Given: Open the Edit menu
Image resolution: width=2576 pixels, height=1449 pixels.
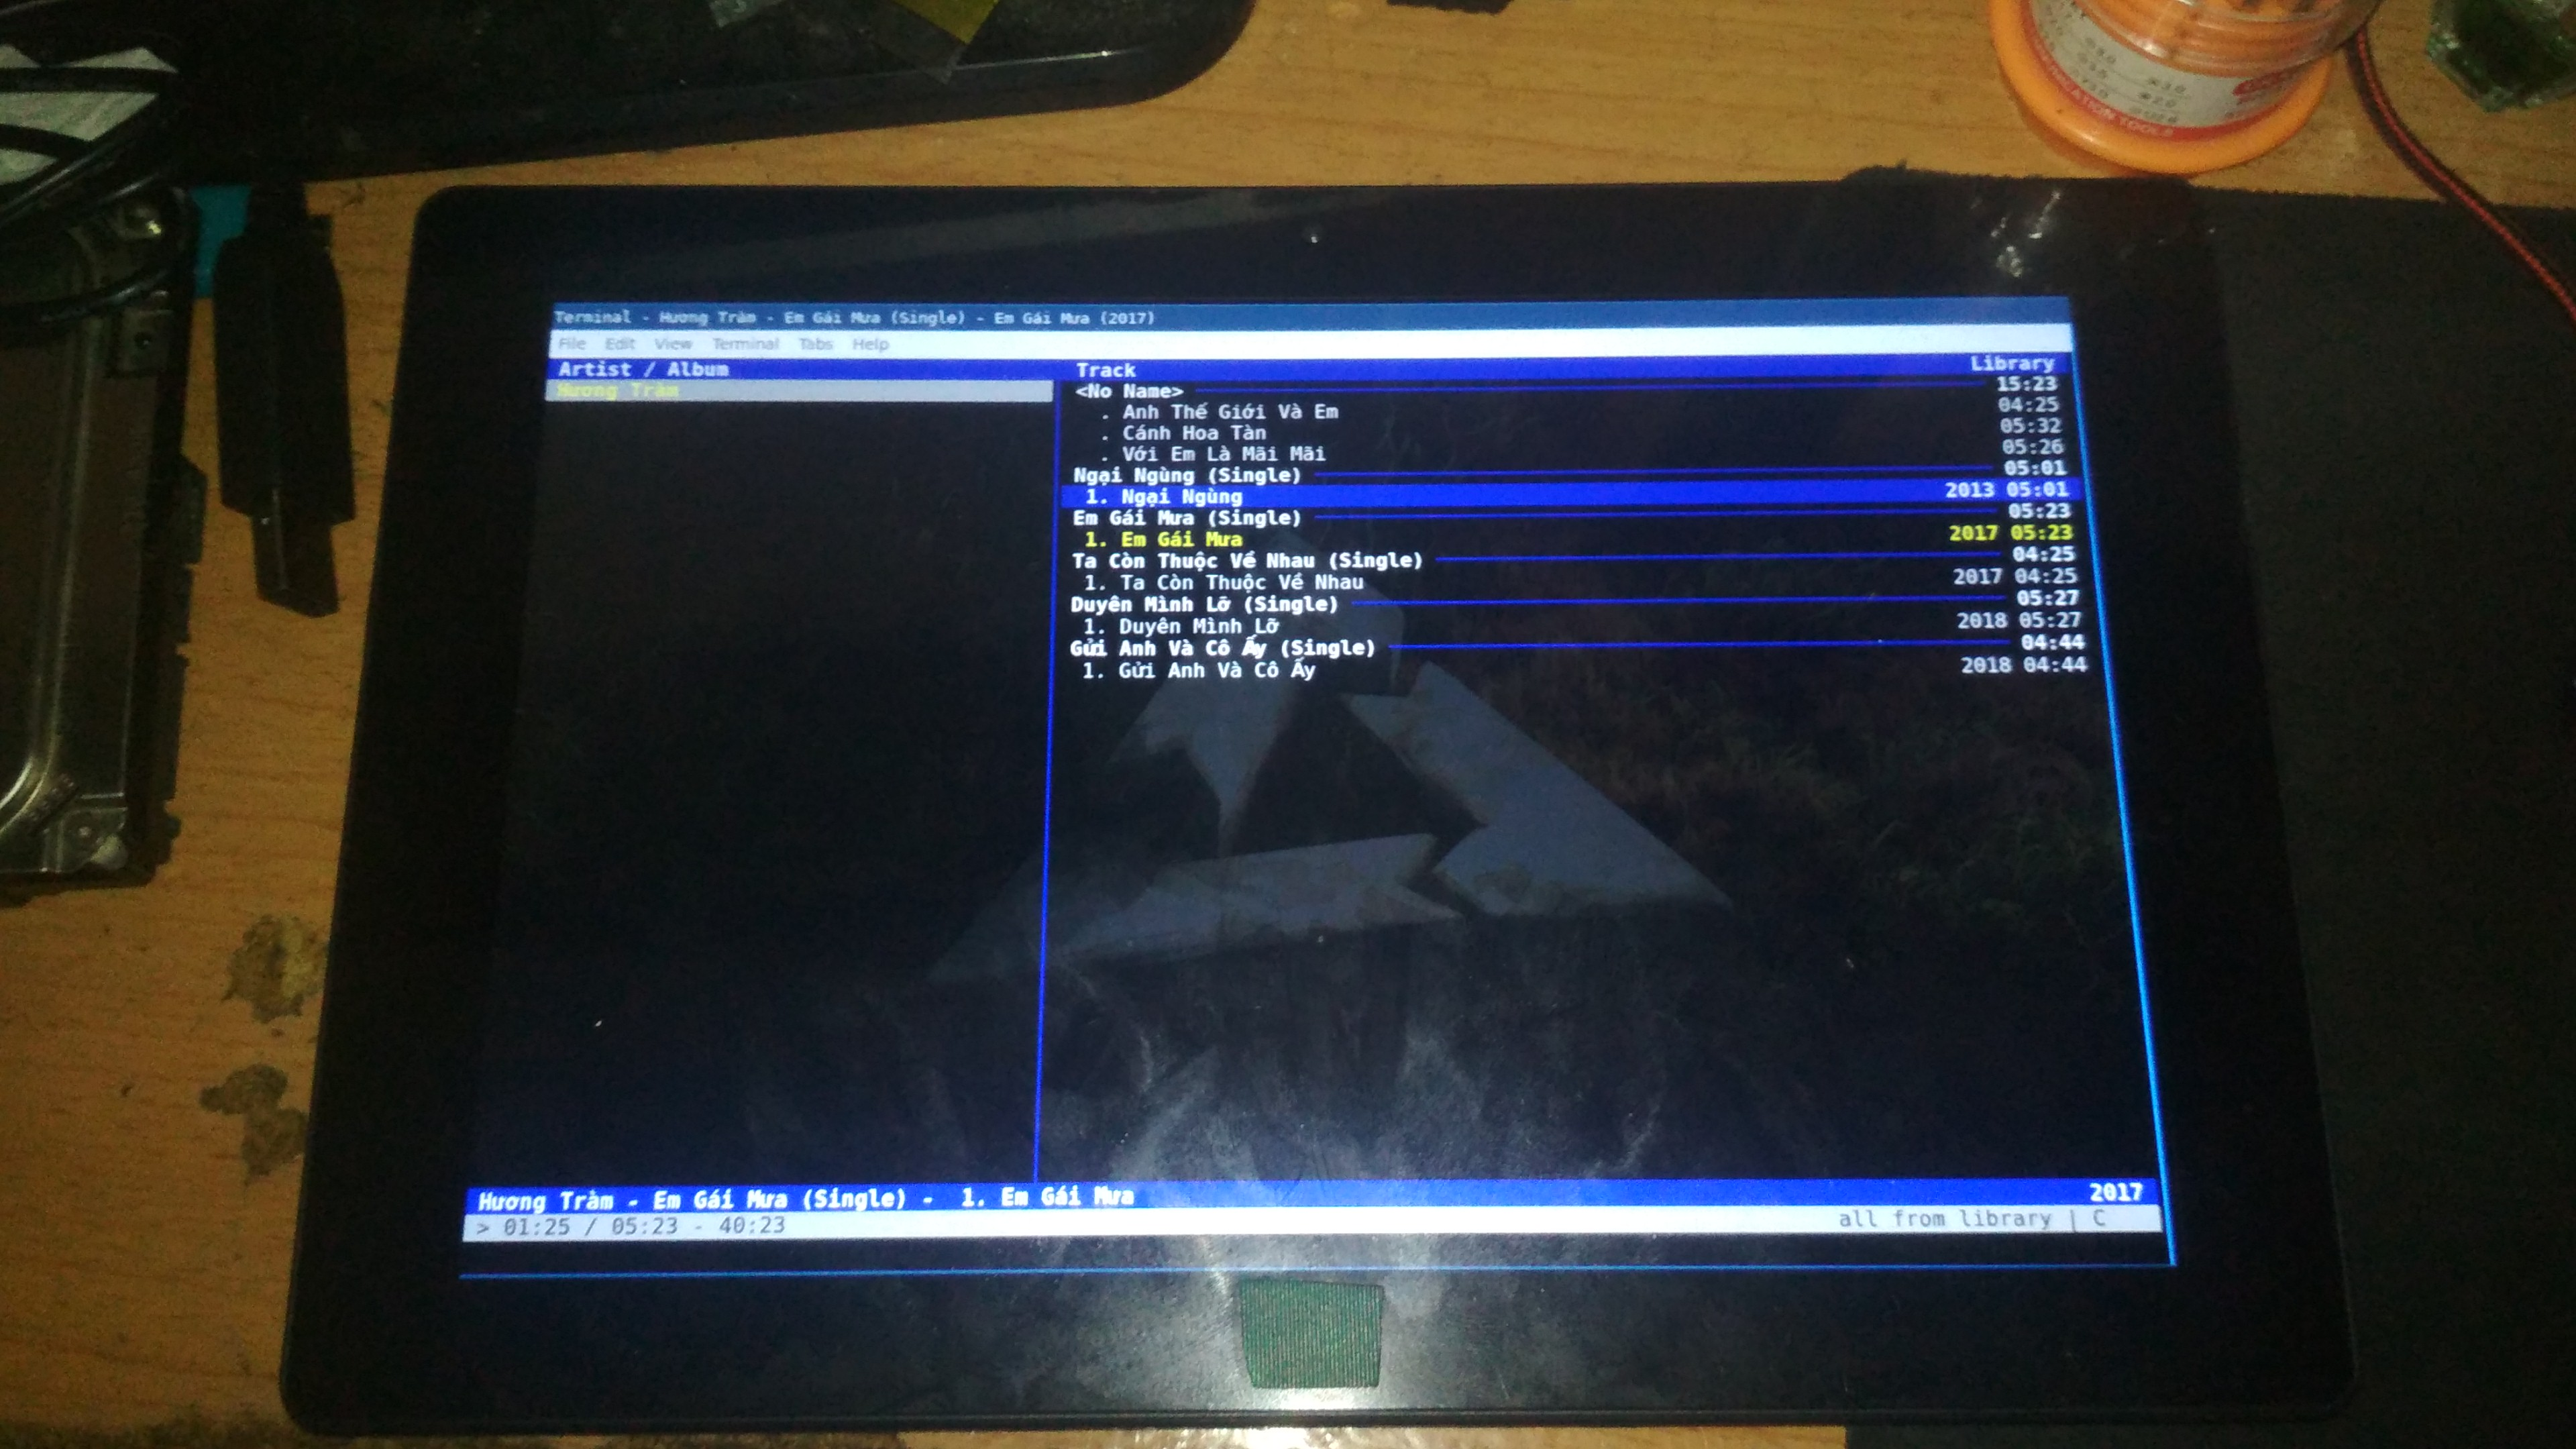Looking at the screenshot, I should pos(621,343).
